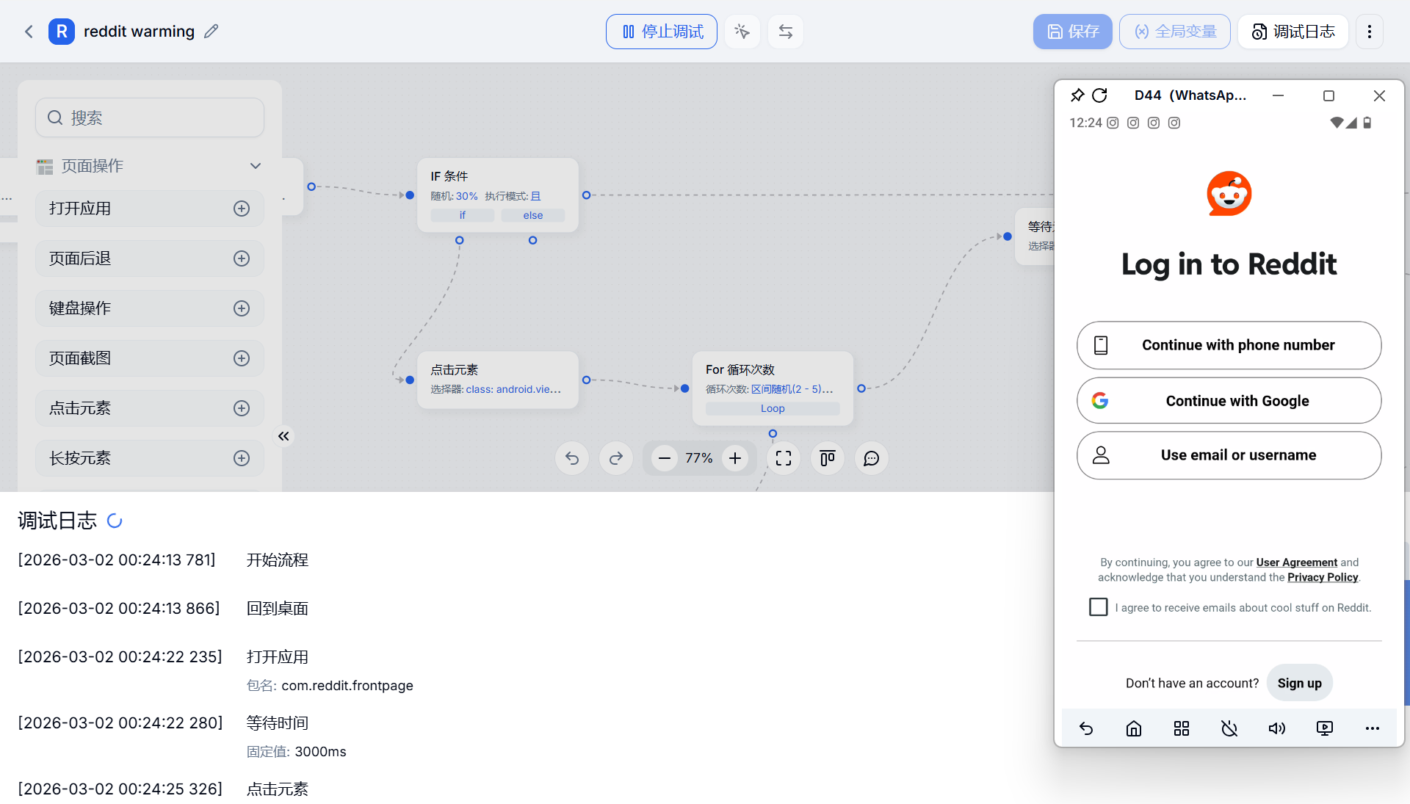
Task: Tap the Sign up button
Action: coord(1300,683)
